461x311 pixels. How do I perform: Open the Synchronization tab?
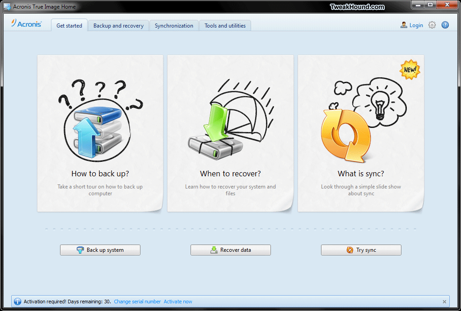coord(174,26)
